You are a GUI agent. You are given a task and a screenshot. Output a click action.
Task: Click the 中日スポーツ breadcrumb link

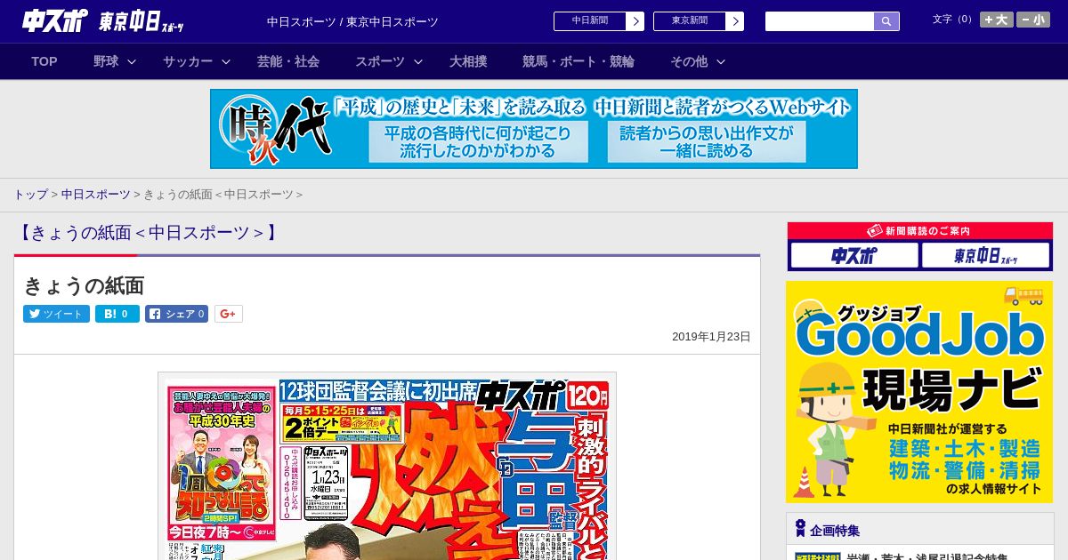pyautogui.click(x=96, y=194)
